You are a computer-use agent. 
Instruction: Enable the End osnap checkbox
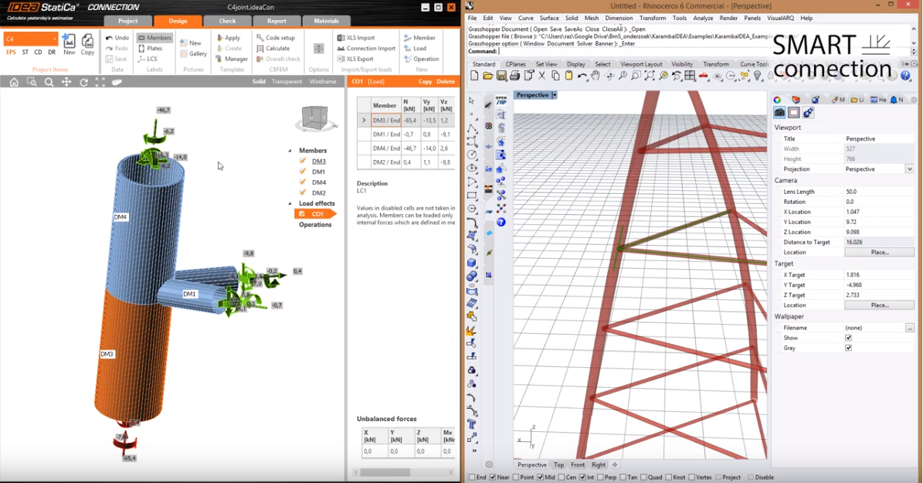pos(472,478)
